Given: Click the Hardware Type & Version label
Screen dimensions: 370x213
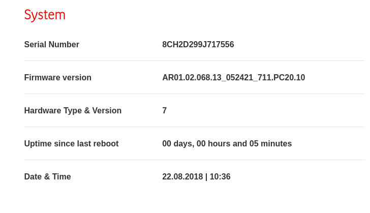Looking at the screenshot, I should (73, 111).
